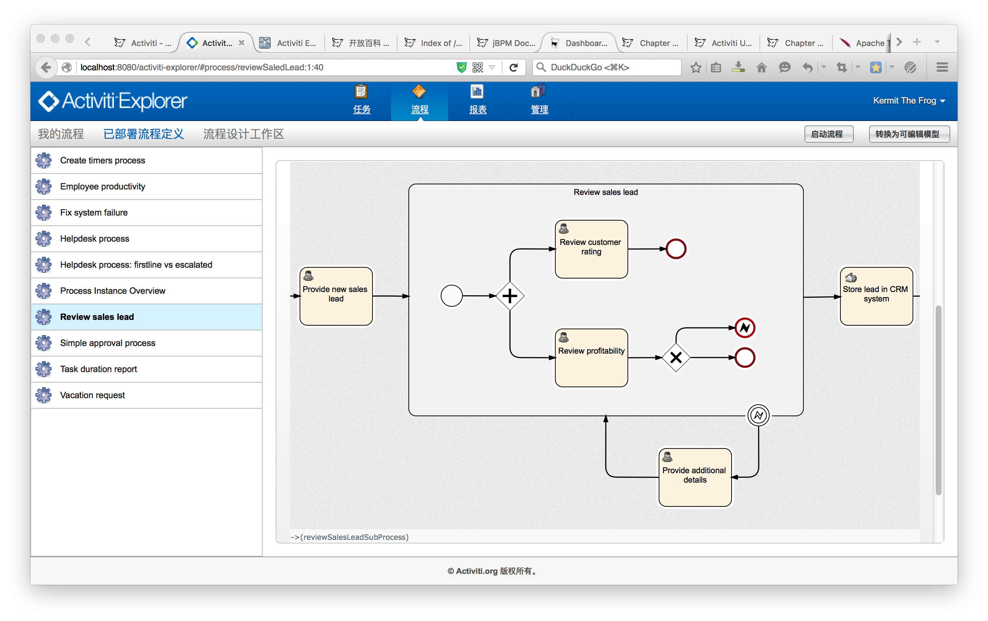Click the error end event circle

[x=744, y=328]
